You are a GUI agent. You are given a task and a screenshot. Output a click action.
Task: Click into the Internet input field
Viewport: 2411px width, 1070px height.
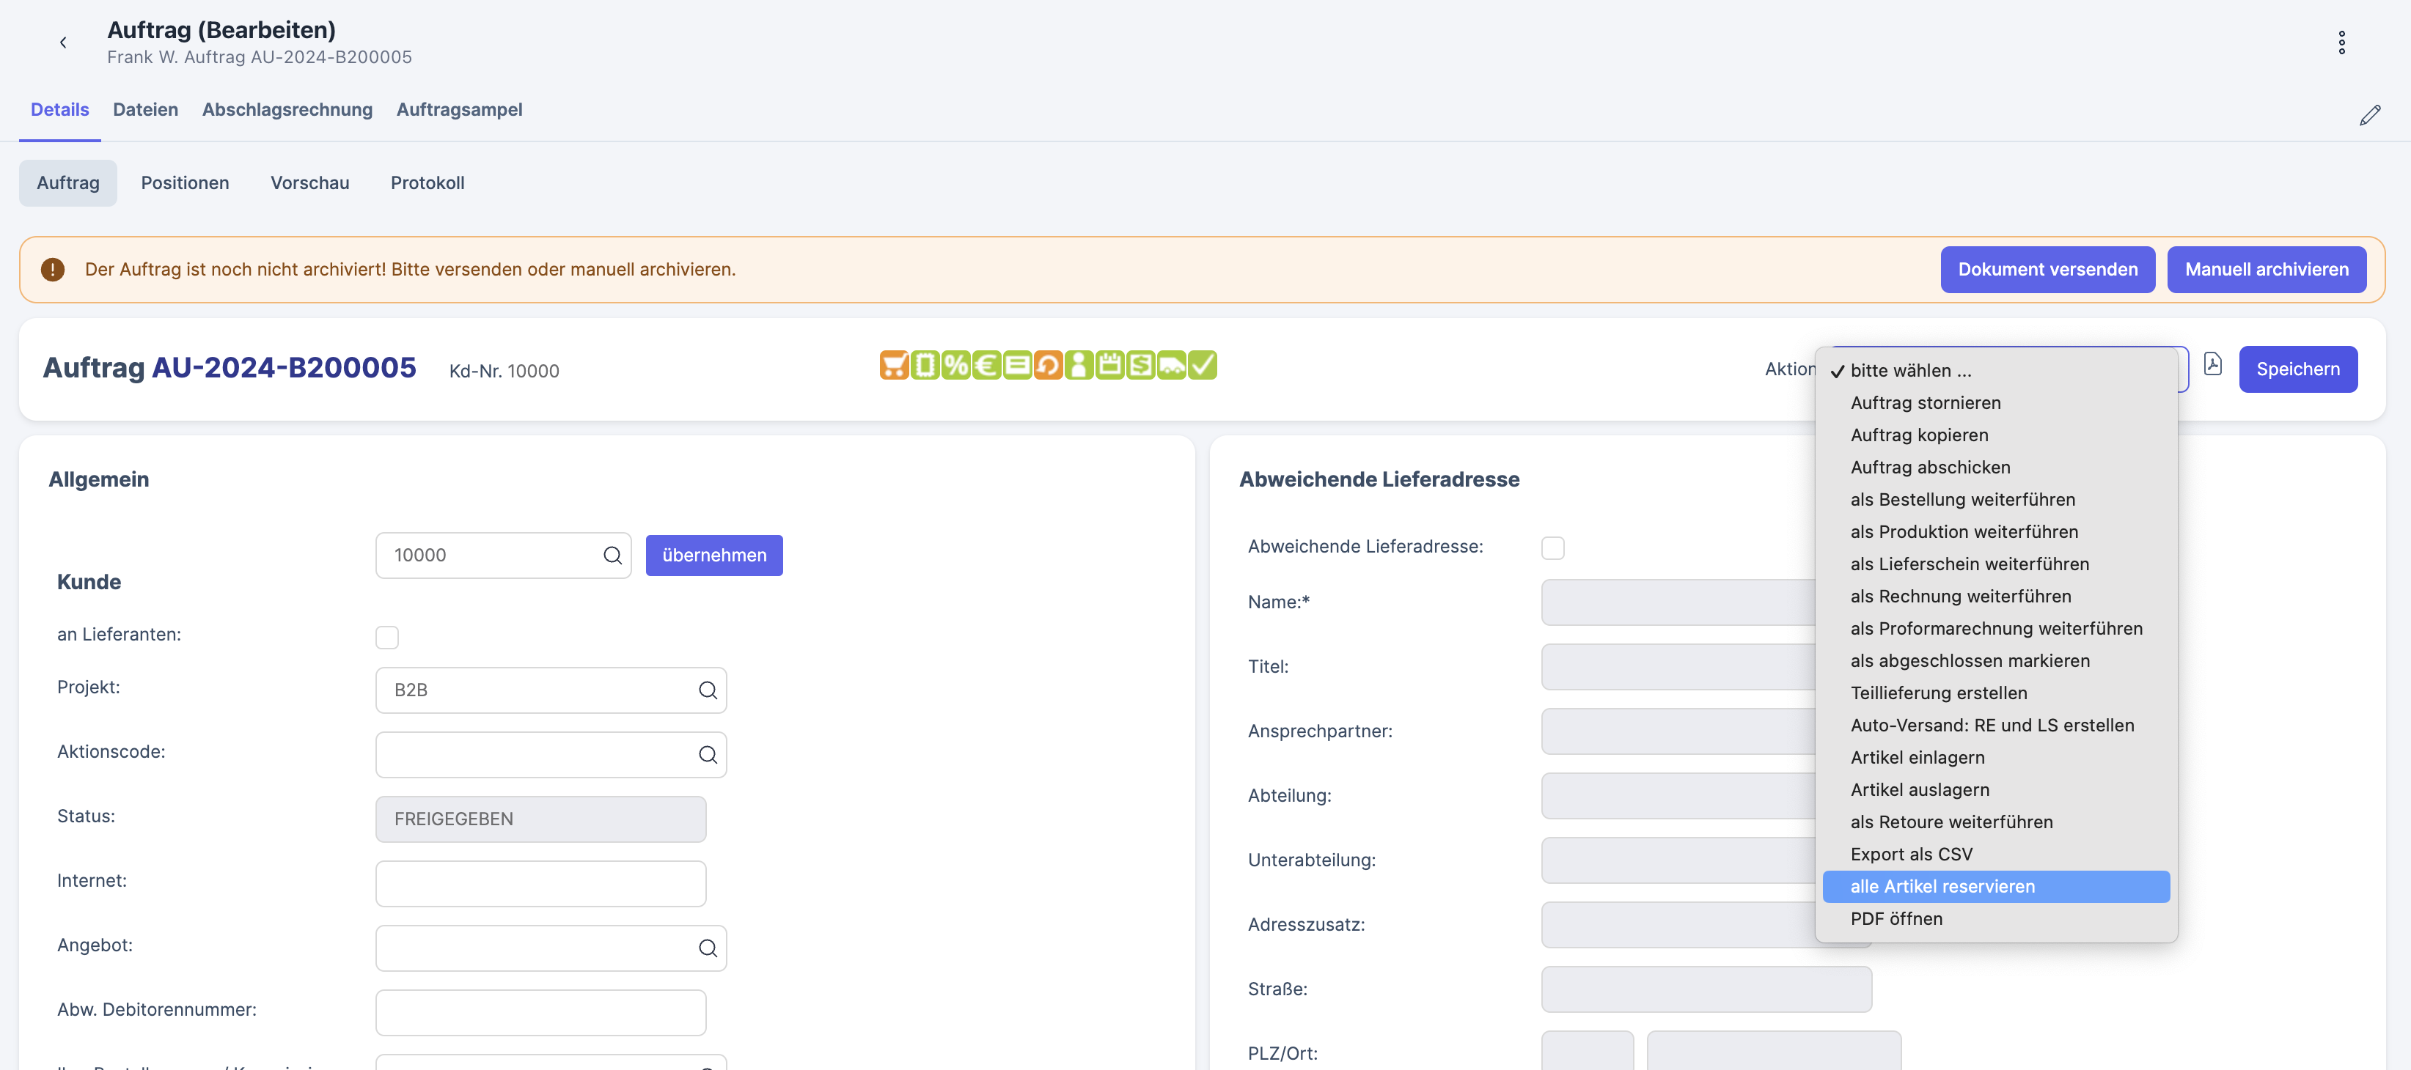tap(540, 883)
